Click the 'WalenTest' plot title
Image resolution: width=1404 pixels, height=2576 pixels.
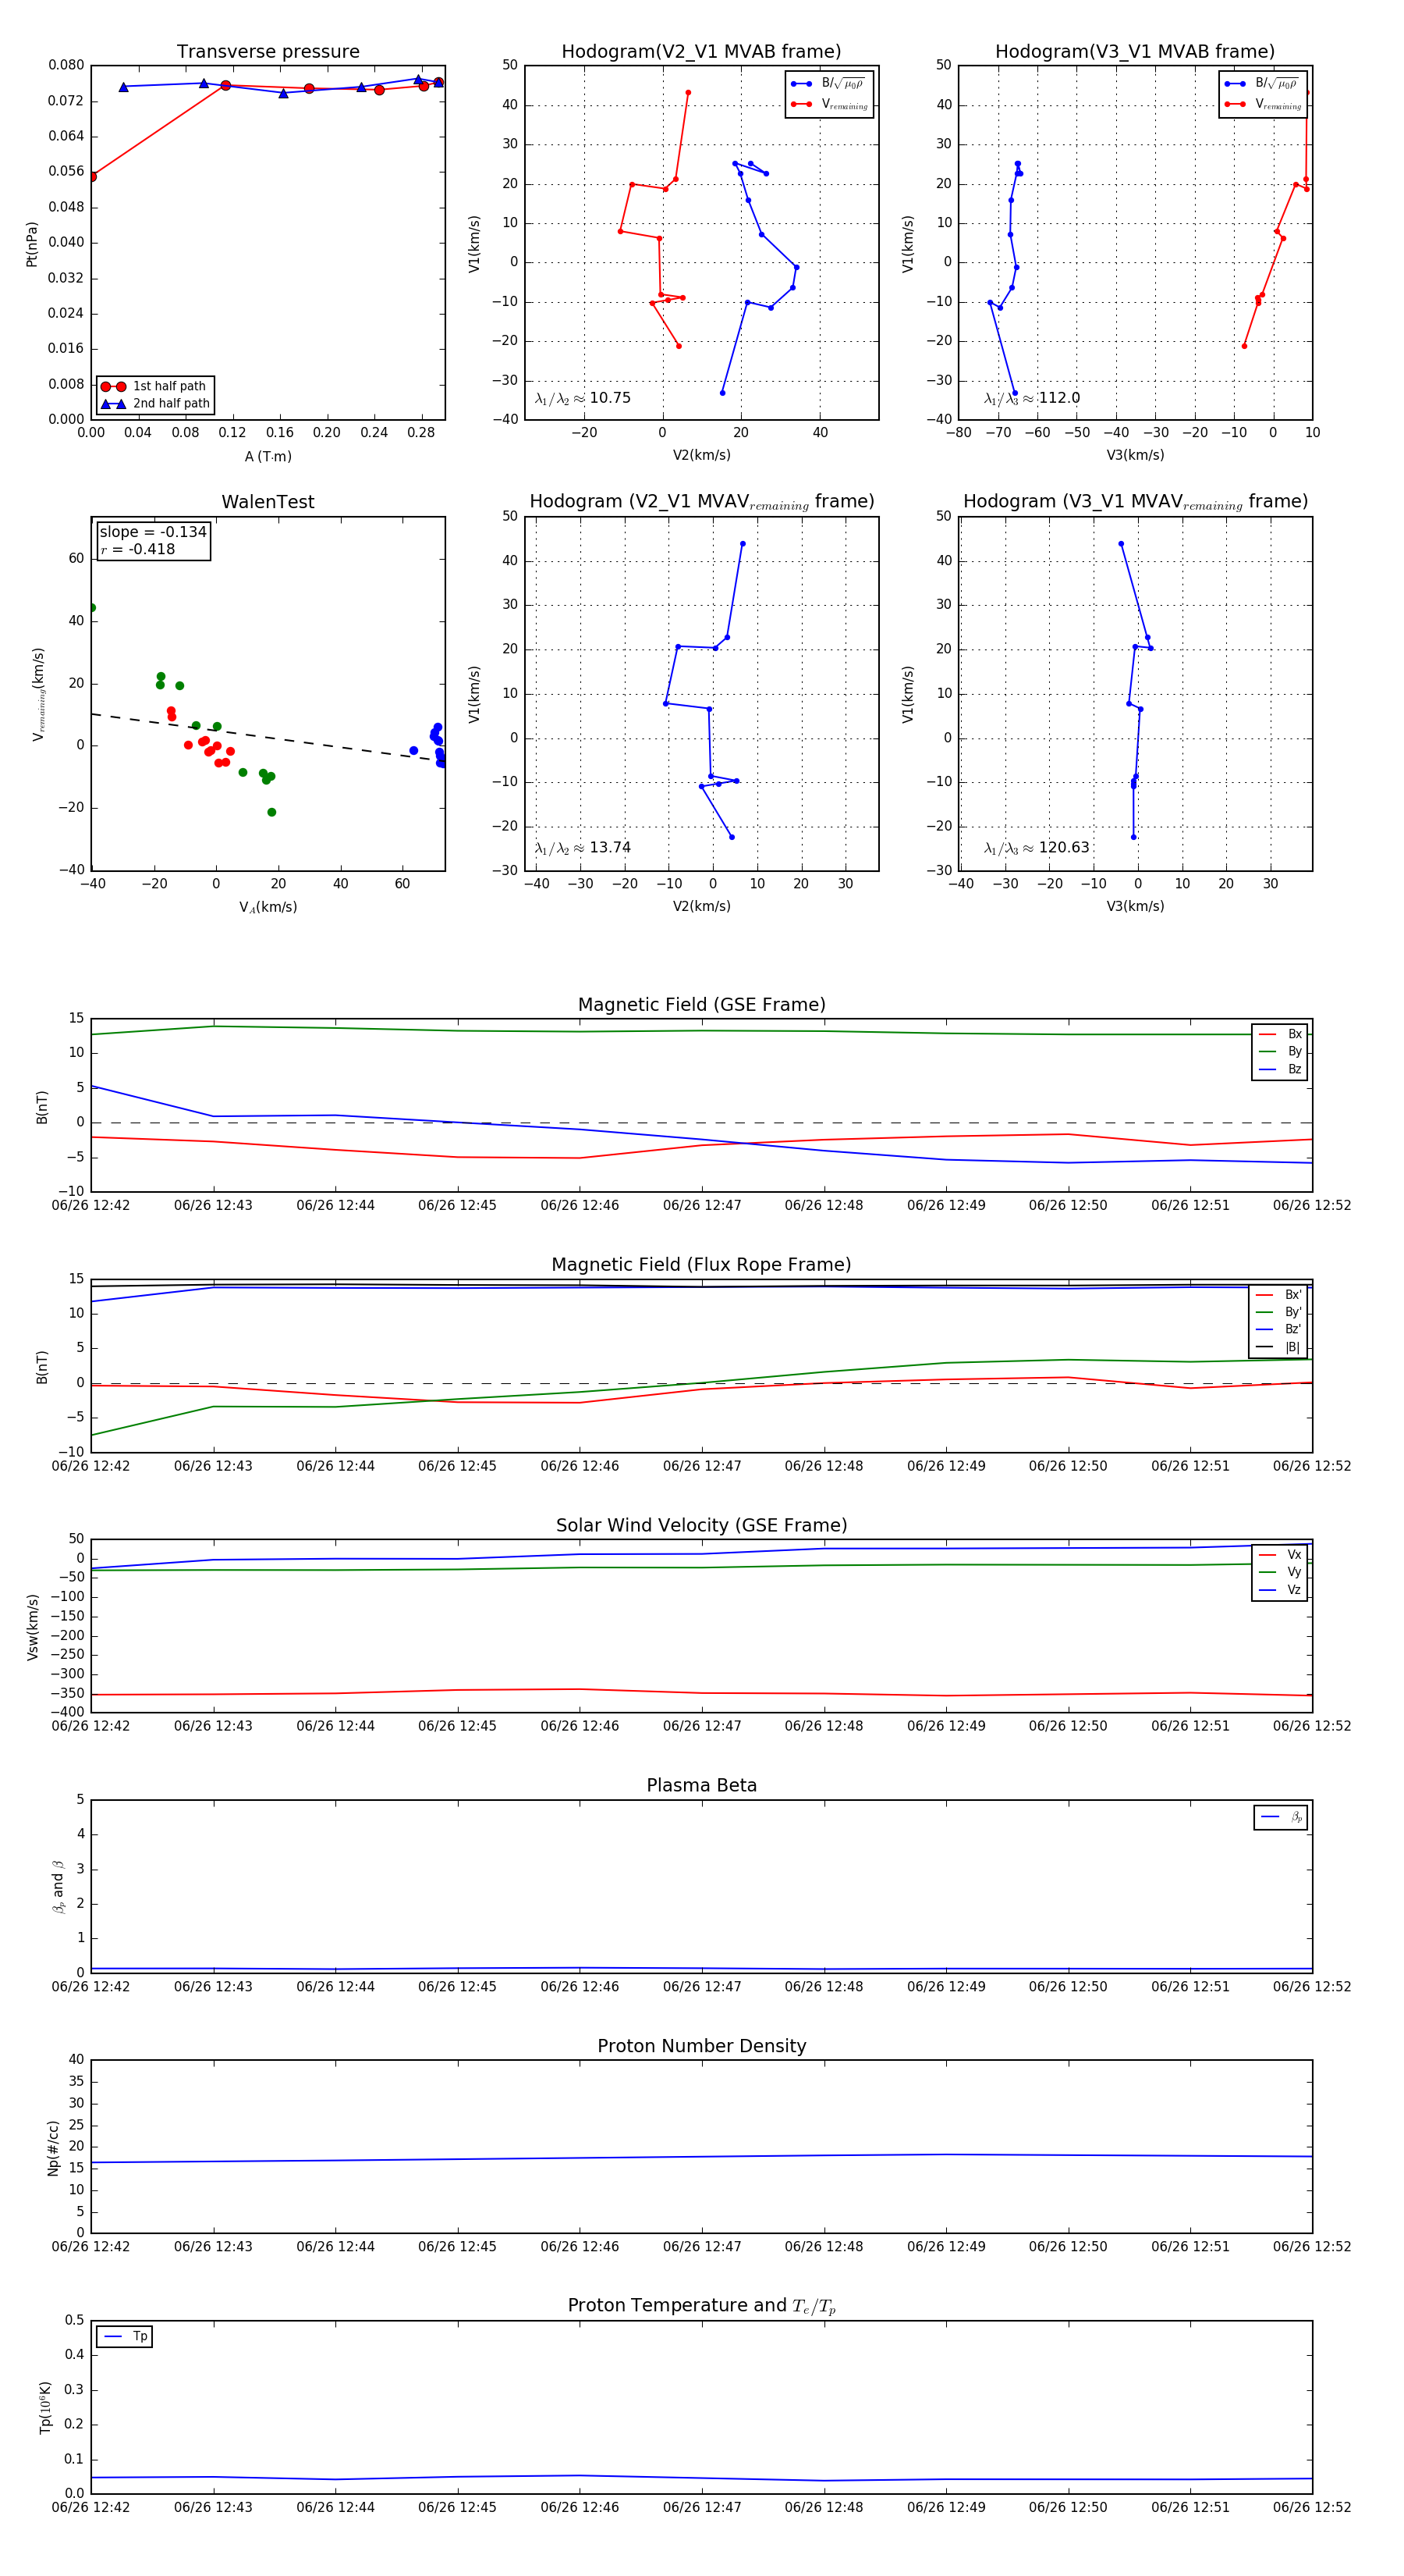(x=268, y=502)
